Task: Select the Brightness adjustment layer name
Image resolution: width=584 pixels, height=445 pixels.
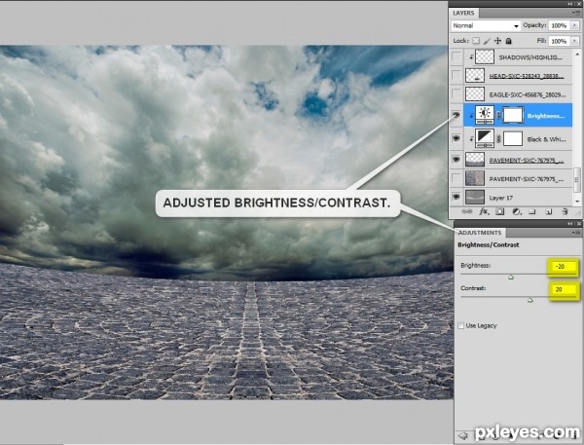Action: pyautogui.click(x=546, y=116)
